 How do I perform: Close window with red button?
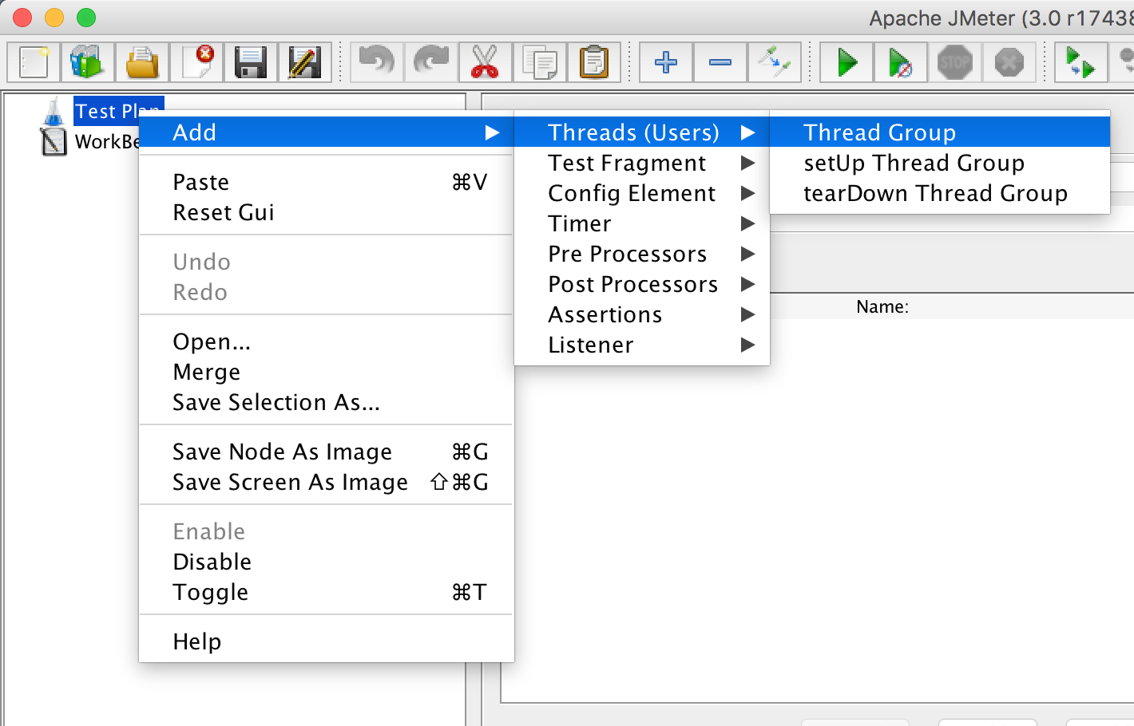[22, 17]
